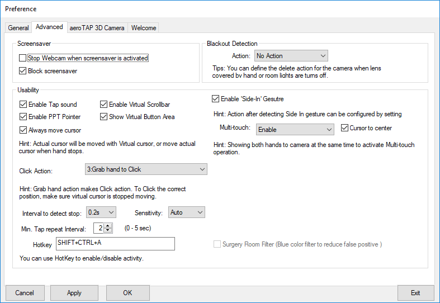This screenshot has width=440, height=303.
Task: Click the Hotkey input field
Action: [x=115, y=244]
